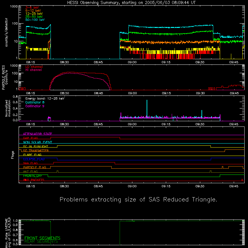This screenshot has height=248, width=248.
Task: Click the SAS Reduced Triangle error message
Action: click(138, 199)
